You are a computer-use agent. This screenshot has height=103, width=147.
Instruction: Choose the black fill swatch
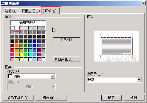(12, 41)
